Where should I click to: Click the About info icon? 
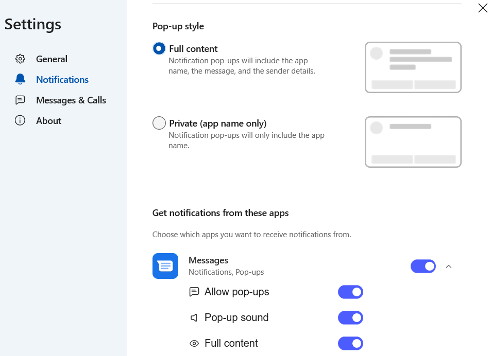tap(20, 121)
